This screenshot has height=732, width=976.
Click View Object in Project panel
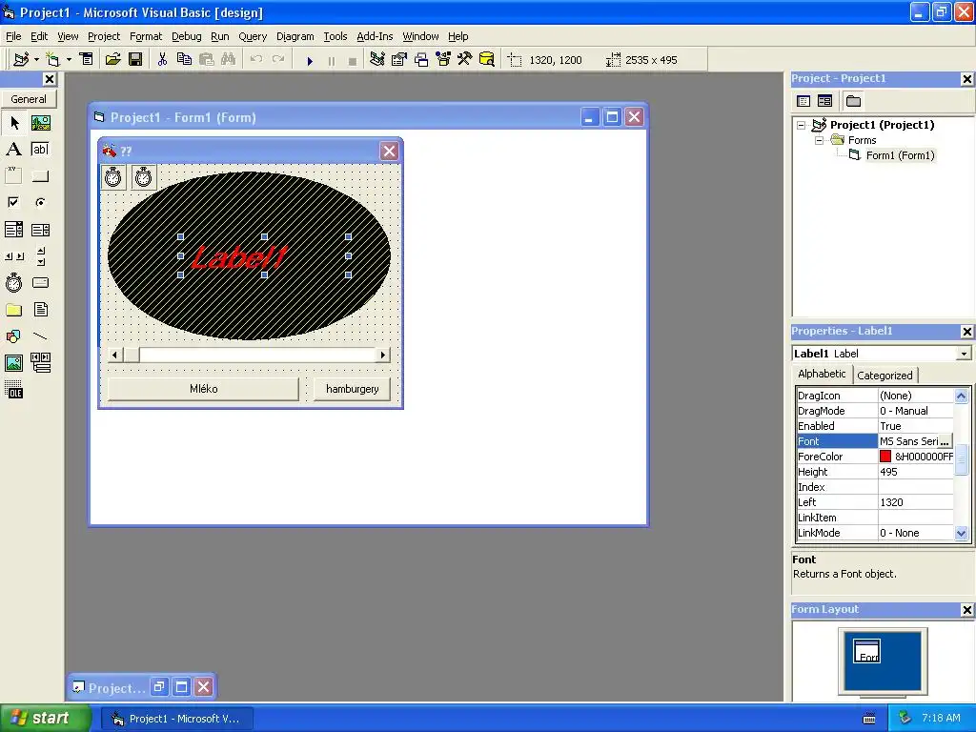[x=824, y=101]
